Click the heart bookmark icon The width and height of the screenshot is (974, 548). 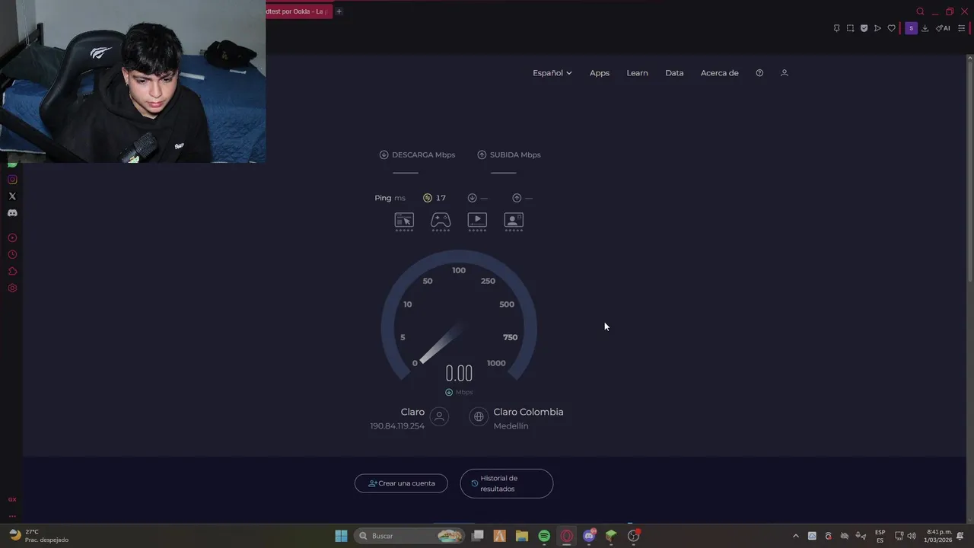pos(891,28)
